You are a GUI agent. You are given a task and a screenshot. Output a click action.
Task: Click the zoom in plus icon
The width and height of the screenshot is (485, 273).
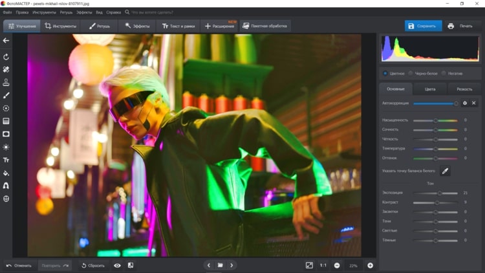(371, 265)
